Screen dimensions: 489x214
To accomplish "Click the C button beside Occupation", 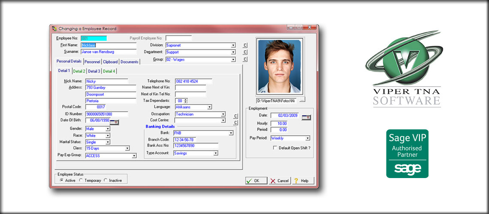I will coord(236,116).
